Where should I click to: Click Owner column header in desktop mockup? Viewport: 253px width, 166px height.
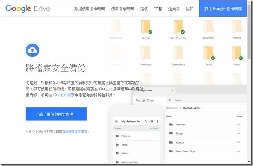click(239, 116)
